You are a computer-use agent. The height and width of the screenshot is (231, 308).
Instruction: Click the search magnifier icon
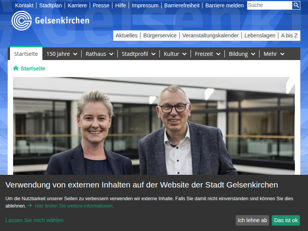[x=296, y=5]
